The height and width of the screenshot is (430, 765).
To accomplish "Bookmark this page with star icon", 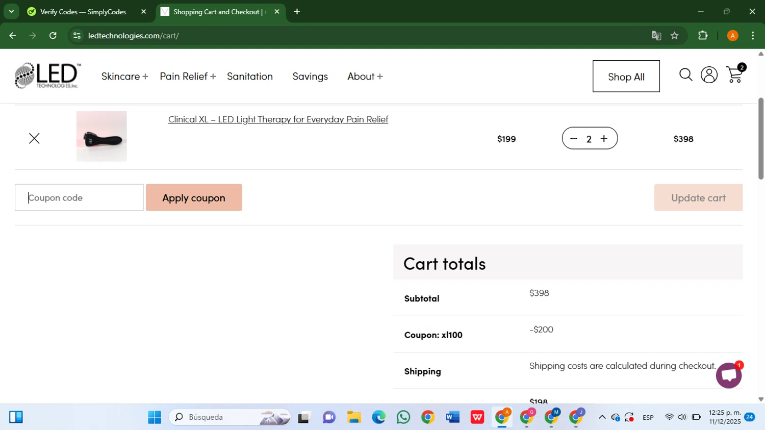I will click(x=675, y=36).
